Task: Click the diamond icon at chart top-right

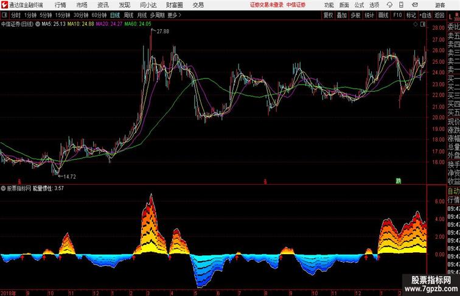Action: pyautogui.click(x=416, y=24)
